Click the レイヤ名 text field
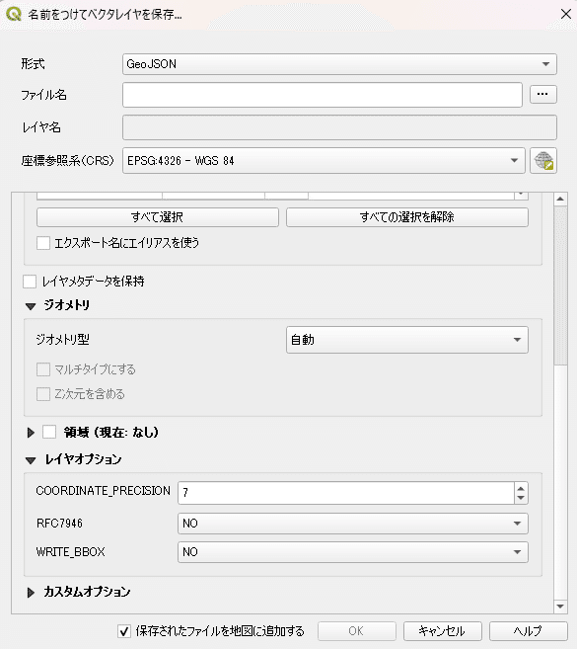Screen dimensions: 577x649 (339, 127)
